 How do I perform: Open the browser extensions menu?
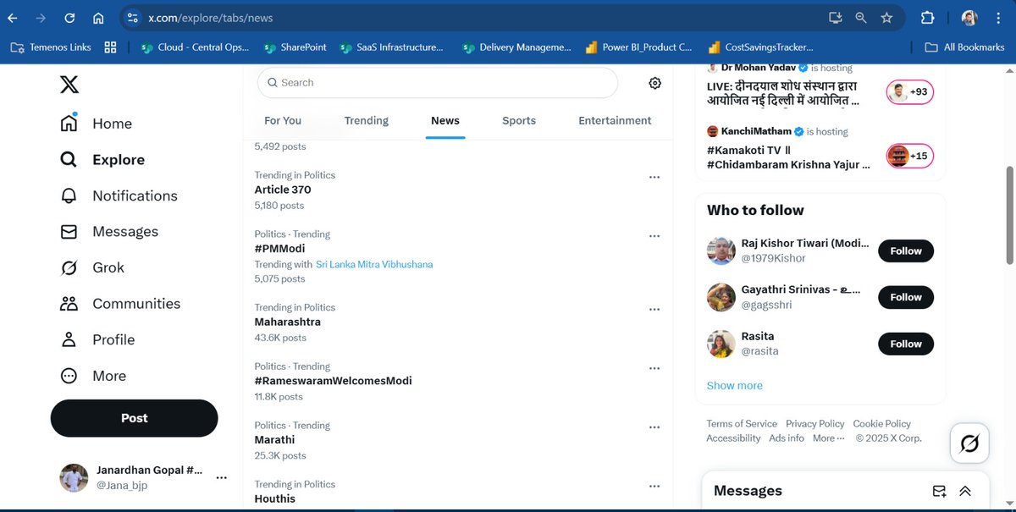[927, 18]
